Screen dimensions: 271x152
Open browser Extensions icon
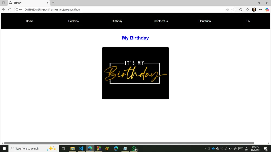point(241,10)
